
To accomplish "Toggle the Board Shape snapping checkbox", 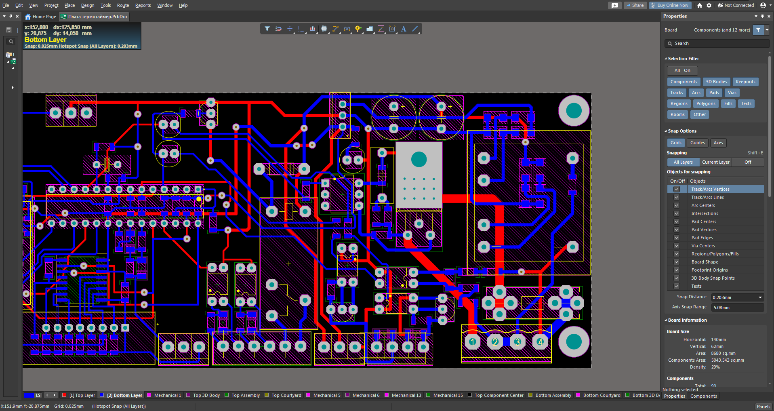I will tap(677, 262).
